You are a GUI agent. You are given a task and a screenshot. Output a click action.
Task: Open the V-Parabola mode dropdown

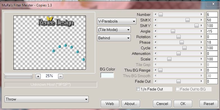point(117,21)
